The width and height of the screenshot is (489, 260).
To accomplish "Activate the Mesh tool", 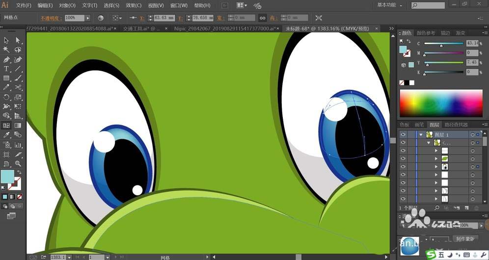I will tap(6, 125).
